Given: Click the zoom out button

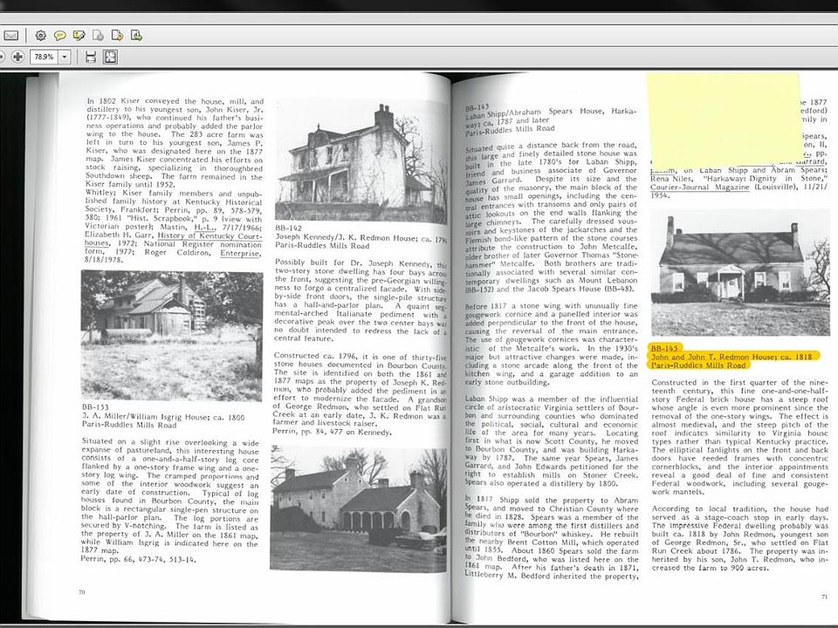Looking at the screenshot, I should (2, 57).
